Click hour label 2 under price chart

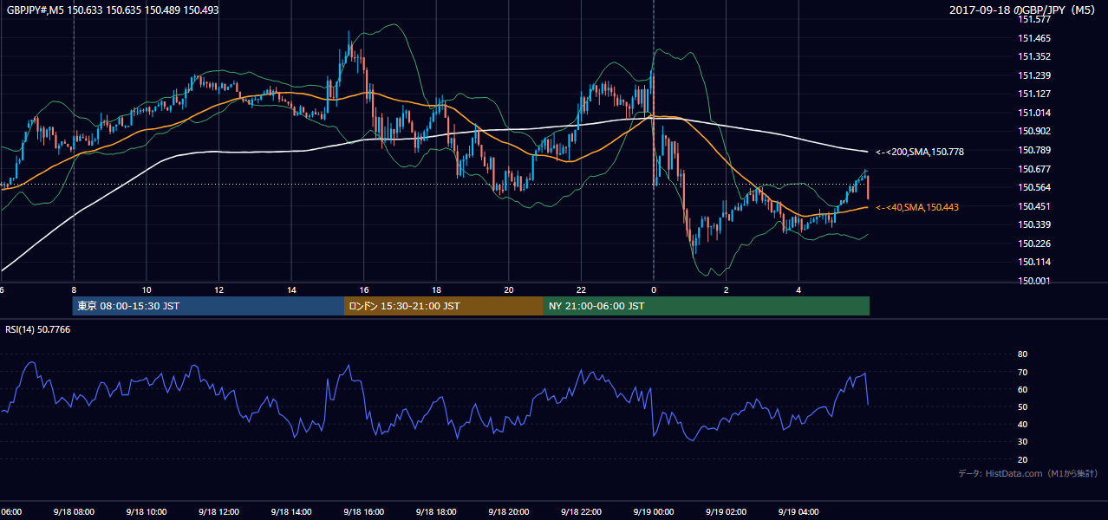[x=727, y=290]
